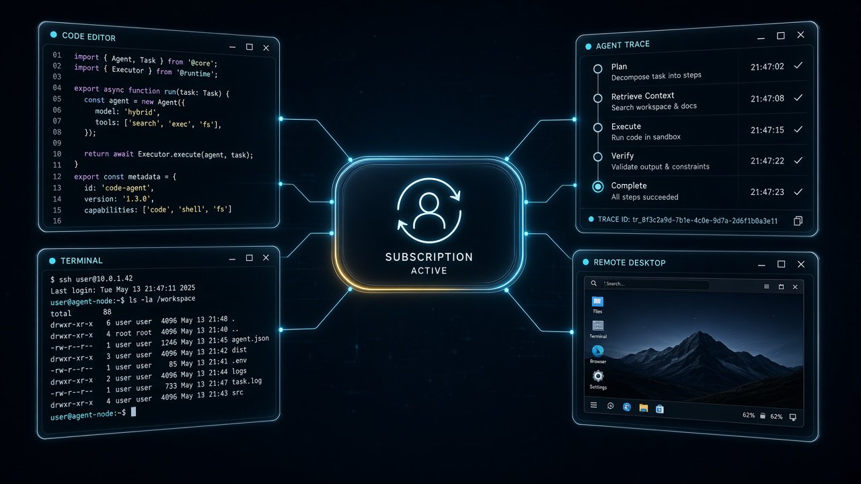Click the "Search workspace & docs" description

[x=654, y=107]
